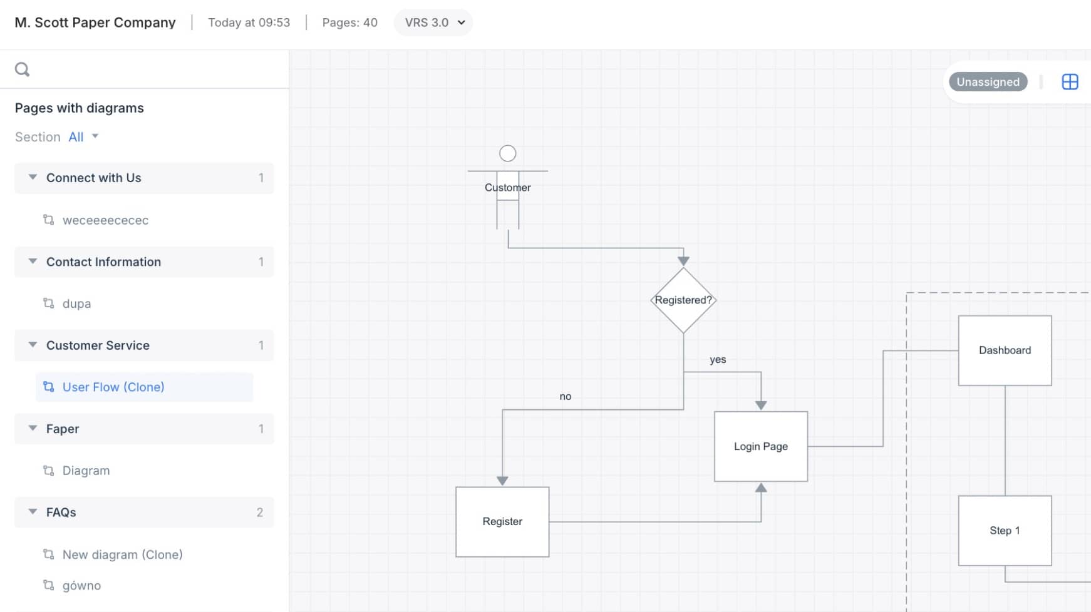Collapse the Connect with Us section
Image resolution: width=1091 pixels, height=612 pixels.
[x=33, y=178]
